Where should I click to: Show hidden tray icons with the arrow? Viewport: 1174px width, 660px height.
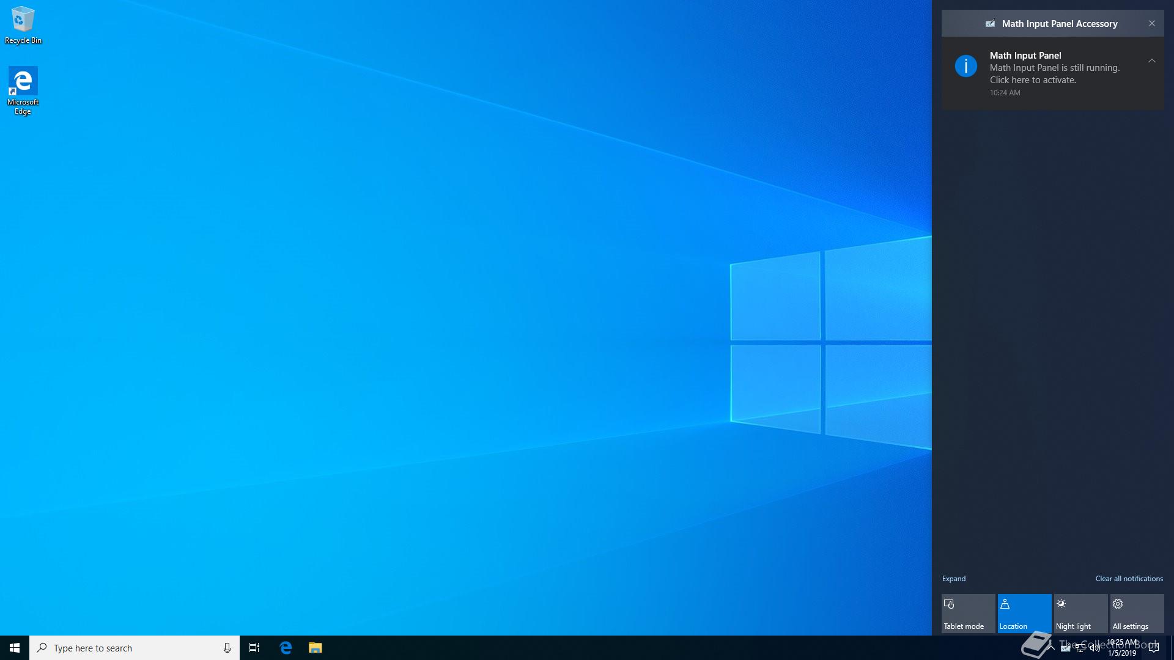1051,648
